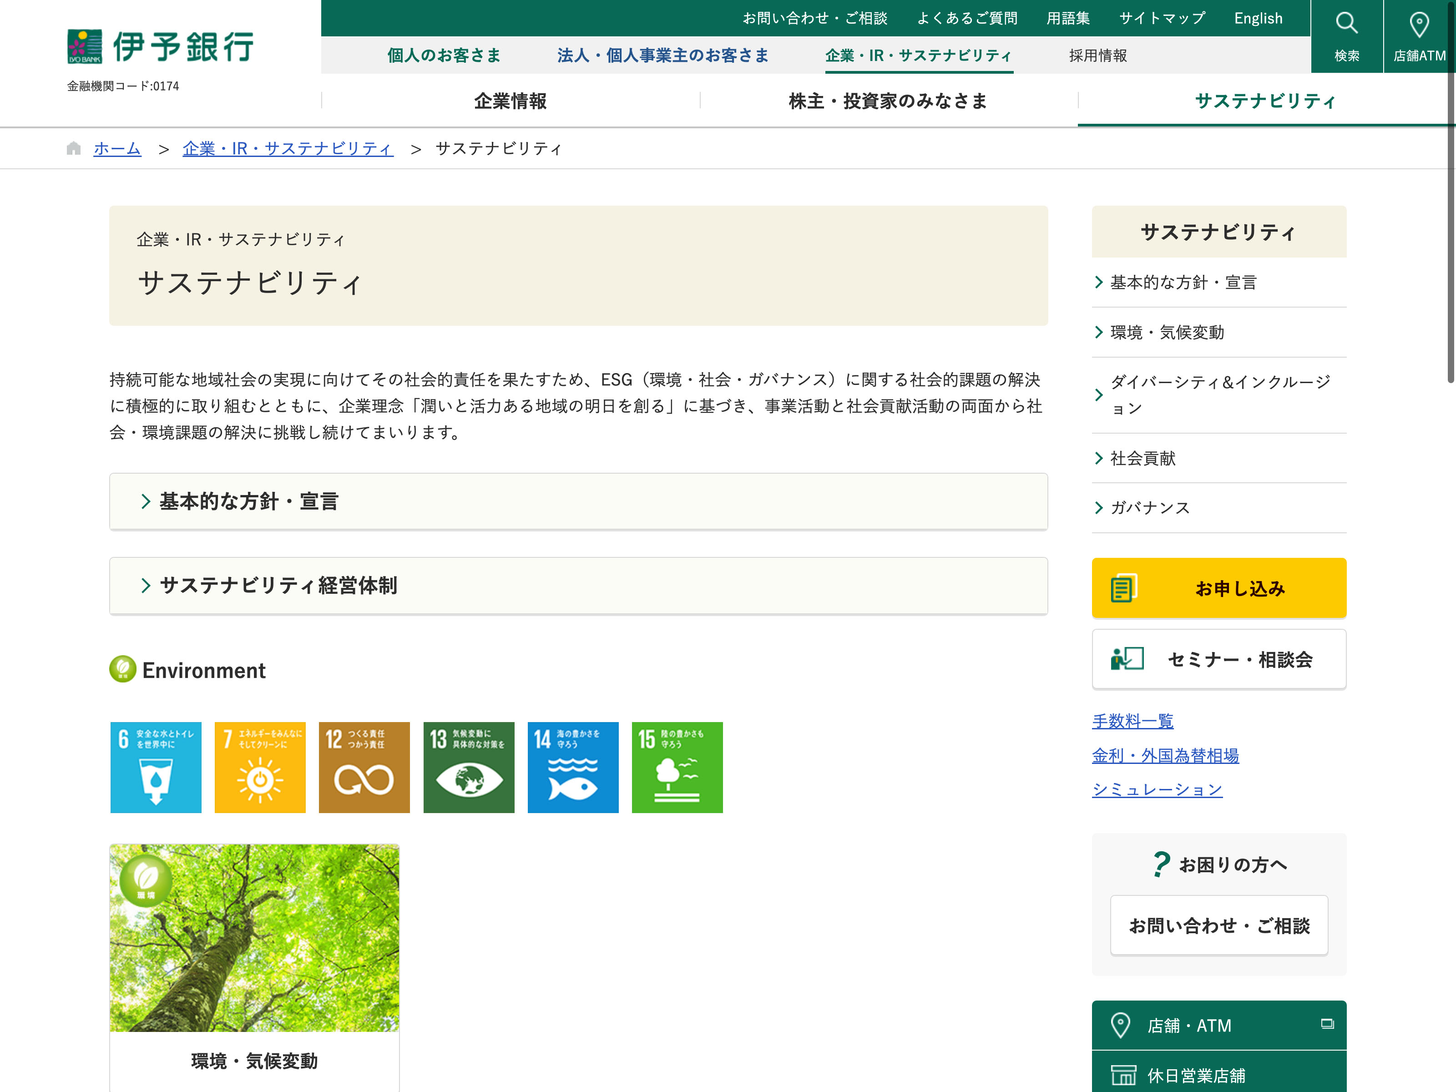Open ガバナンス in sidebar menu

1149,507
